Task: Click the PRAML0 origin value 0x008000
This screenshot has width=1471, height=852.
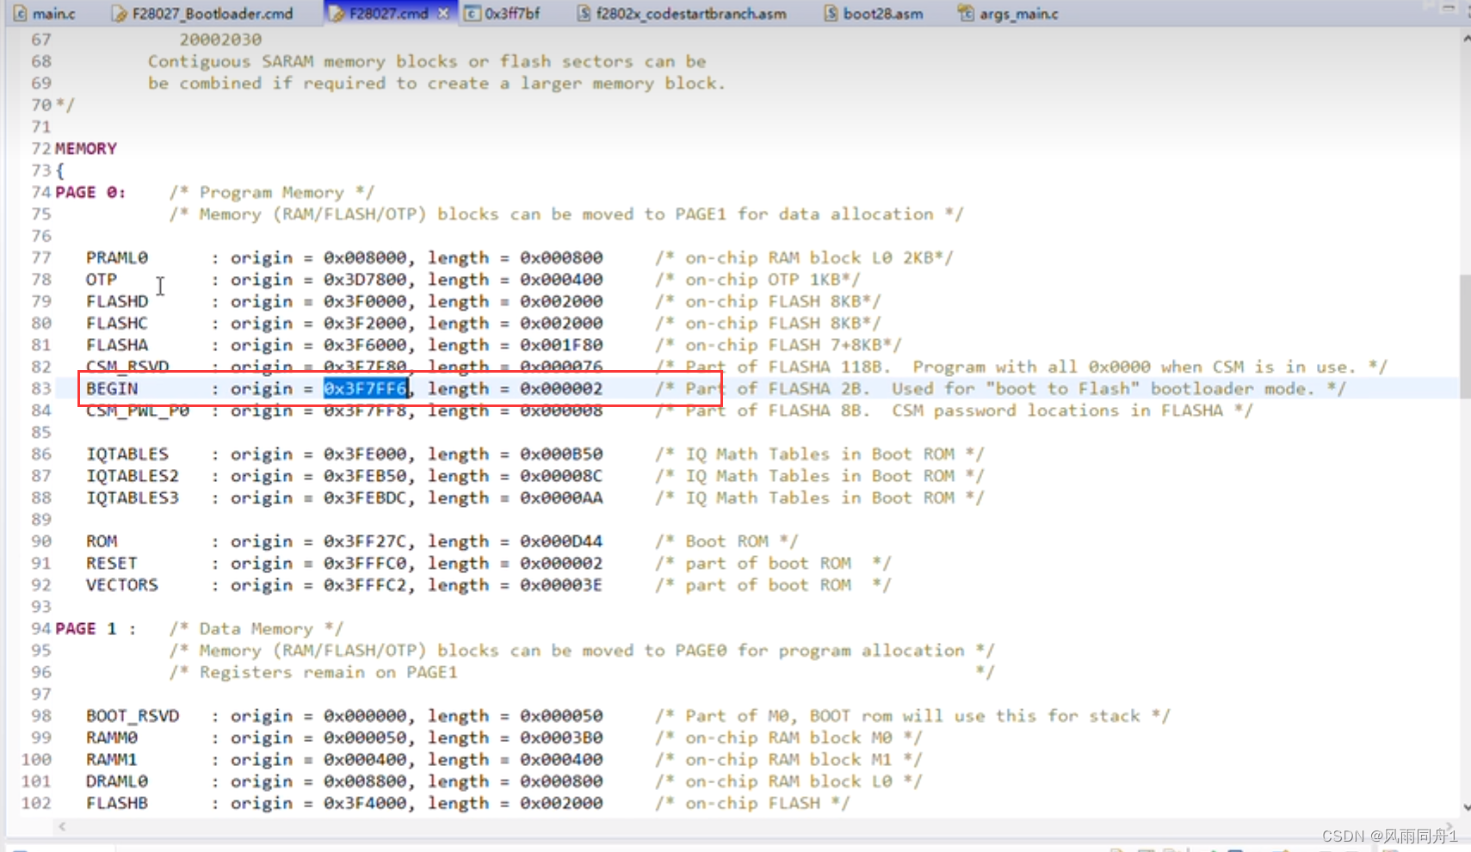Action: (365, 257)
